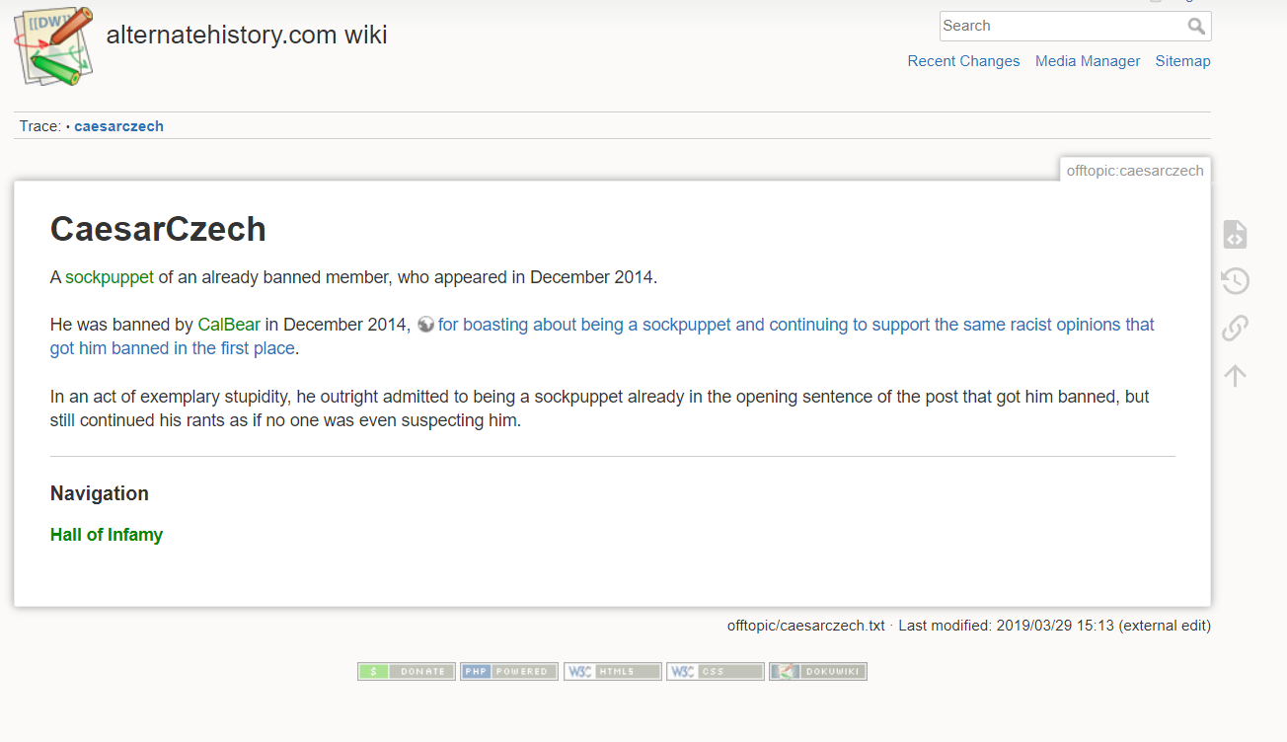
Task: Click the Donate badge
Action: (407, 672)
